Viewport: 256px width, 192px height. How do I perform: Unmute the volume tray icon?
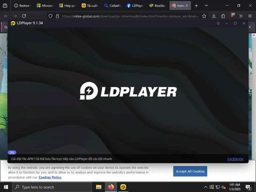pyautogui.click(x=223, y=187)
